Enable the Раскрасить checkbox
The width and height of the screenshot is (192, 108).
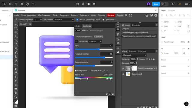76,70
